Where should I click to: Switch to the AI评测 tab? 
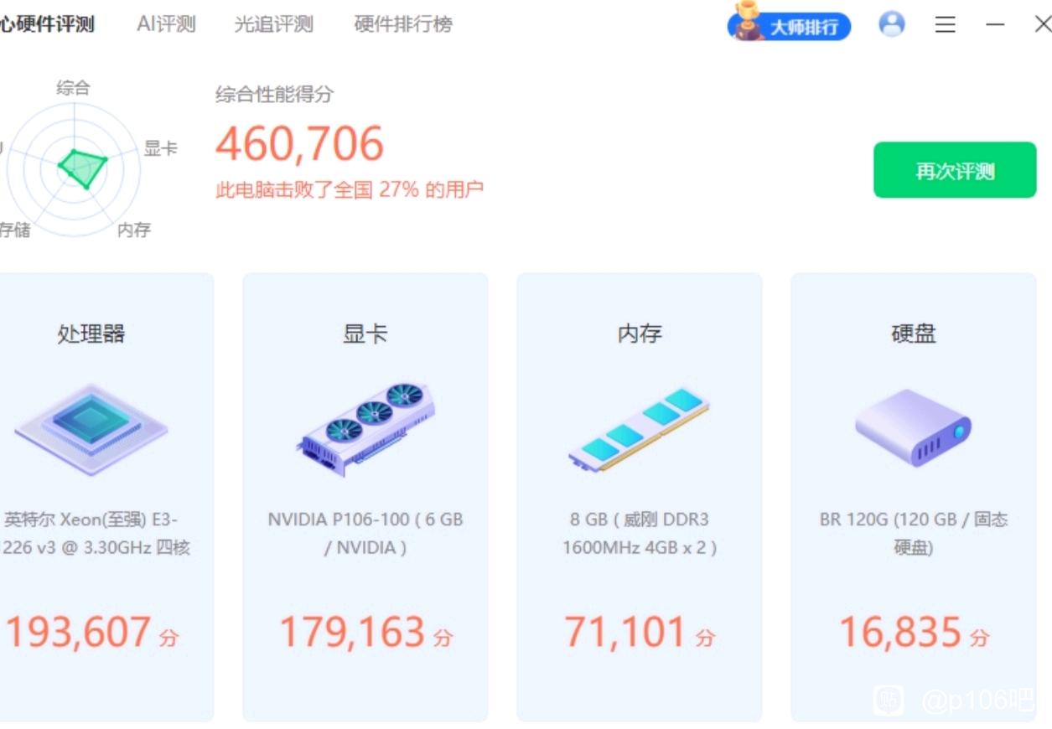point(166,24)
